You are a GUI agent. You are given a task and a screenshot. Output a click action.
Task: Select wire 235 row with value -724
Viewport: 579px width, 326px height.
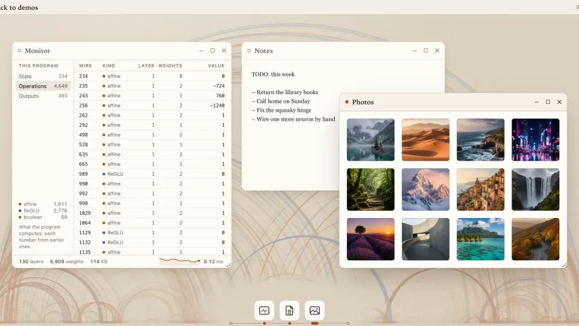pos(153,86)
